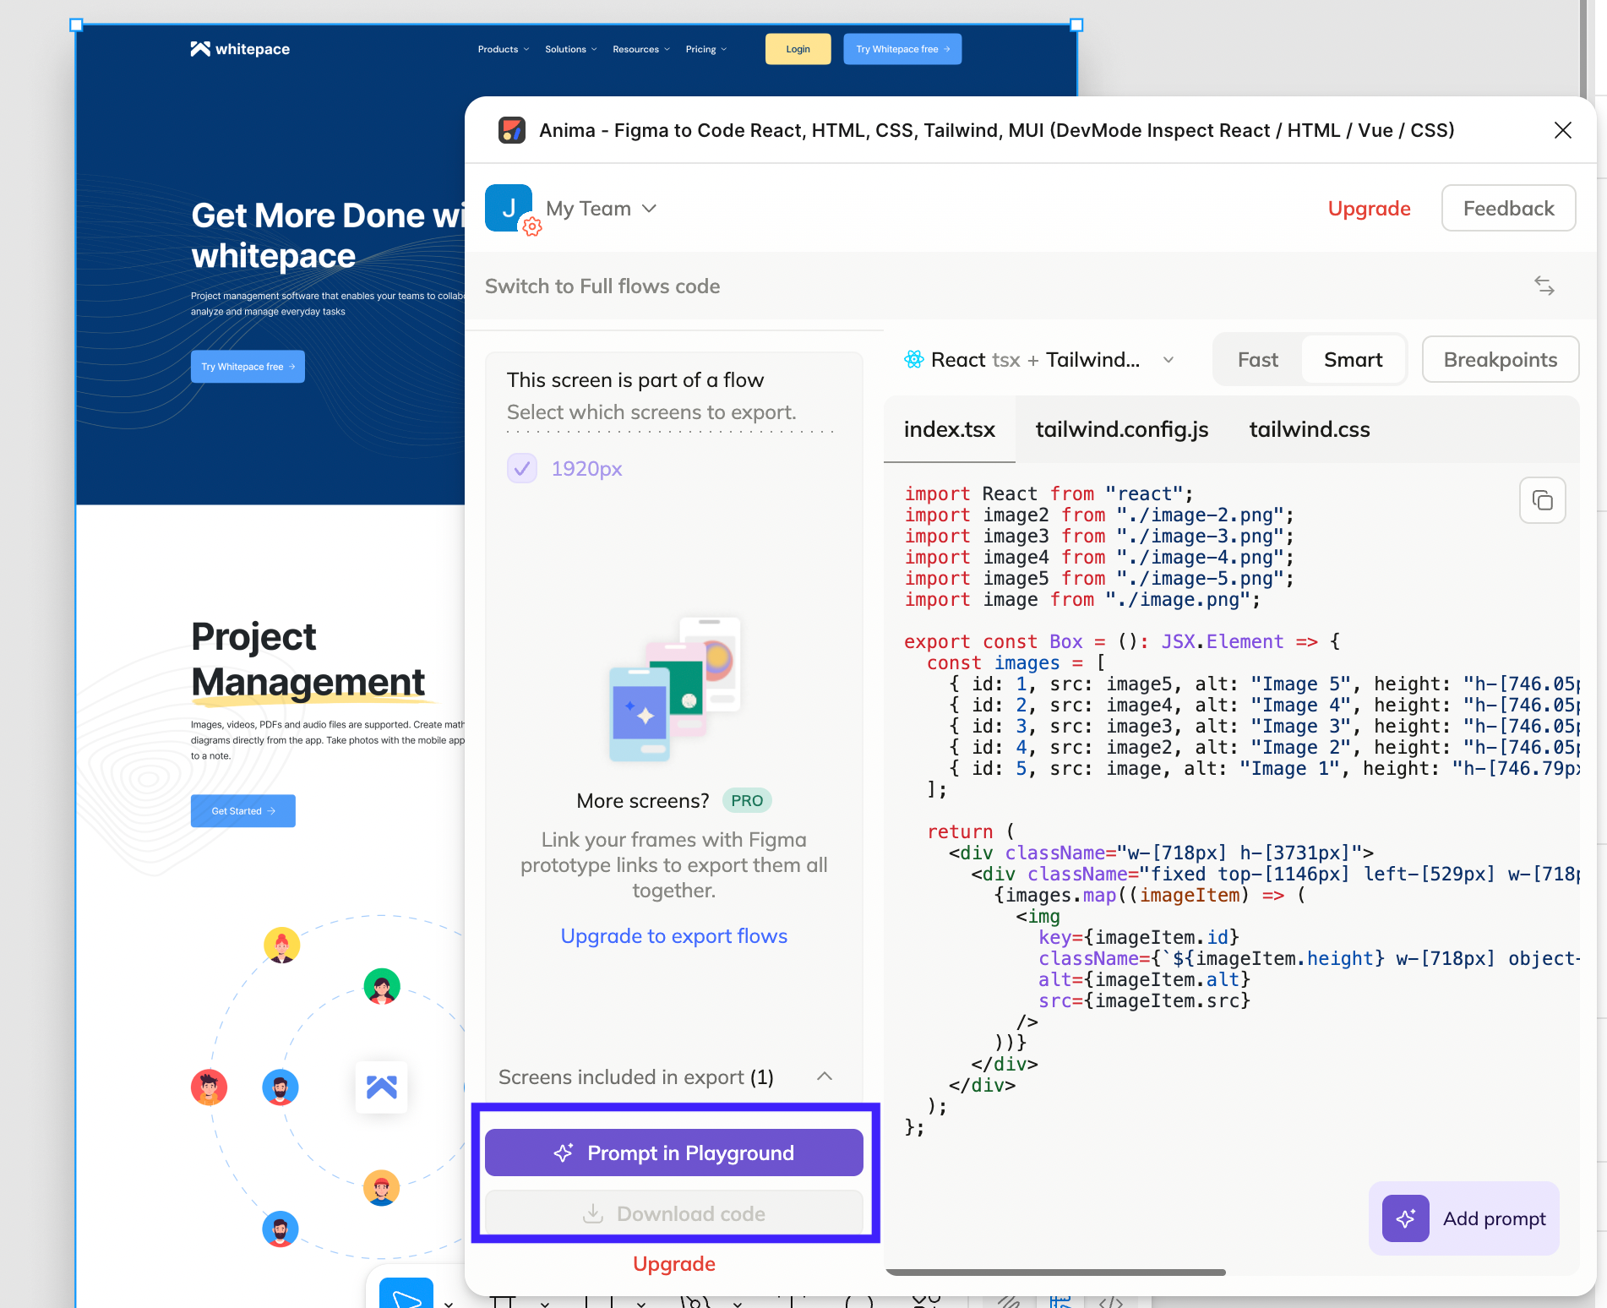Click the code panel horizontal scrollbar
The image size is (1607, 1308).
(1055, 1272)
